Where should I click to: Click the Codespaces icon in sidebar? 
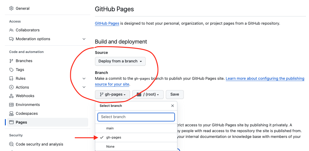click(x=11, y=114)
